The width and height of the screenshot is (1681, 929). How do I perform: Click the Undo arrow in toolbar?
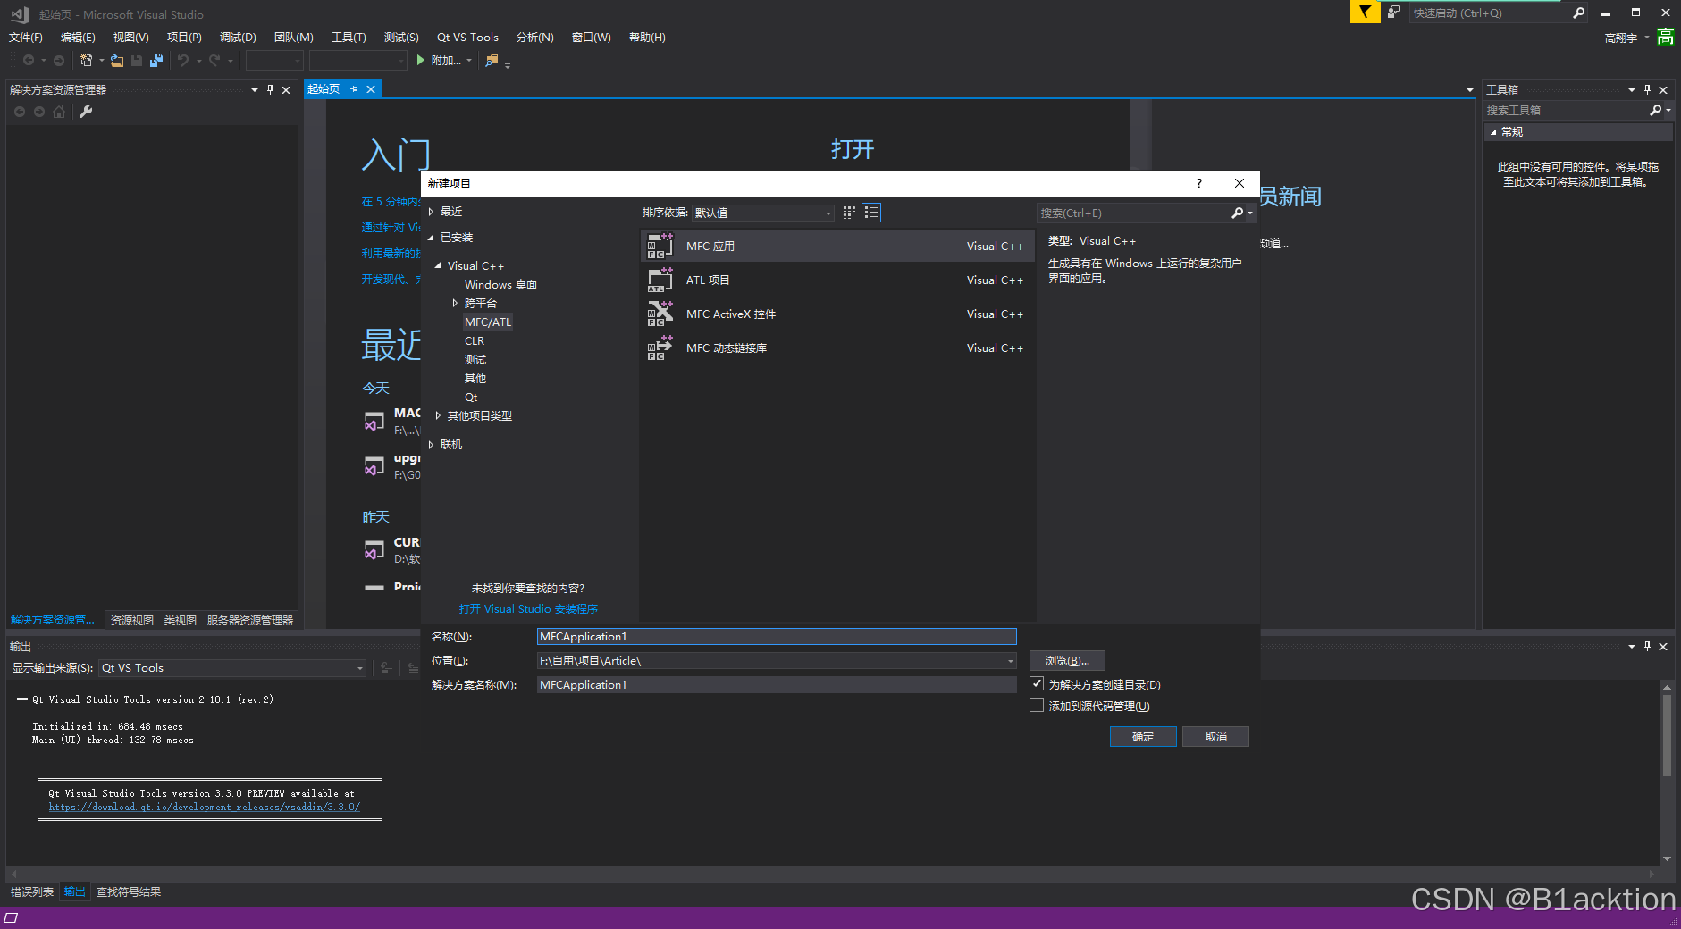click(183, 60)
